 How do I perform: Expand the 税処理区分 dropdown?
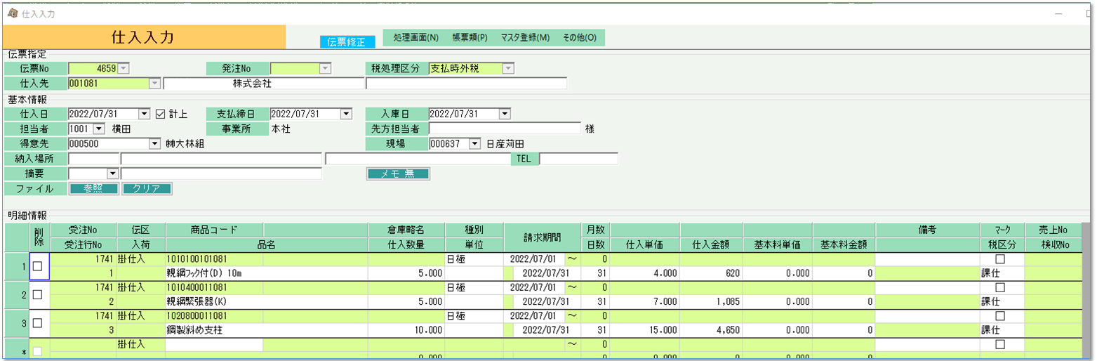[x=509, y=68]
